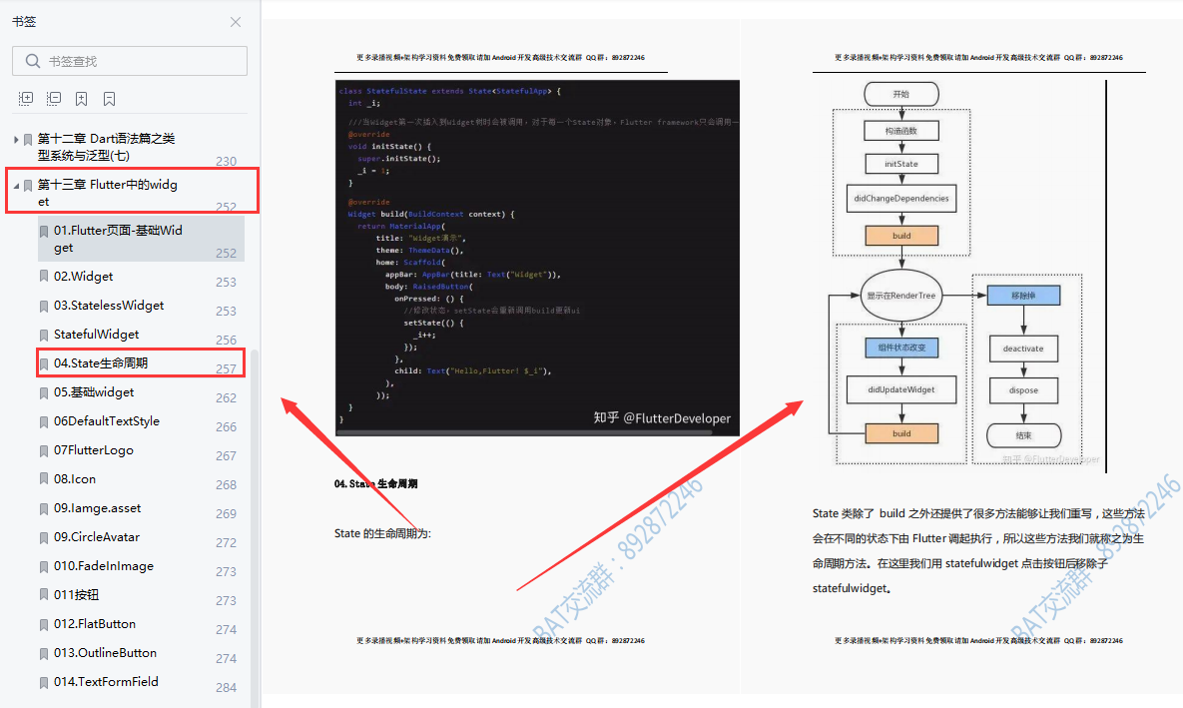Open bookmark 014.TextFormField

pos(106,682)
